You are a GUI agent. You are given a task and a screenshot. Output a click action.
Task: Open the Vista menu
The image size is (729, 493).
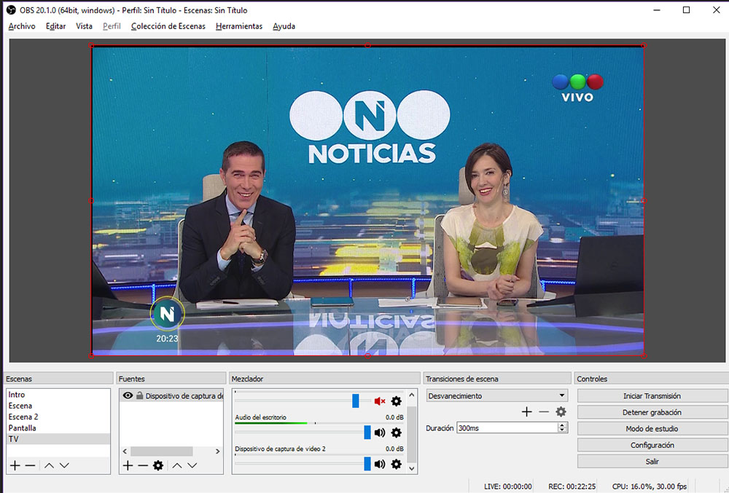coord(84,26)
